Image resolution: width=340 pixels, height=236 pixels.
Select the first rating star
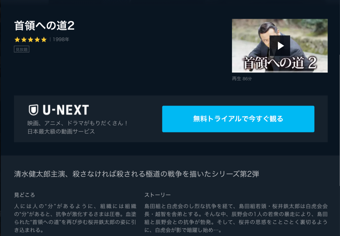pos(17,39)
